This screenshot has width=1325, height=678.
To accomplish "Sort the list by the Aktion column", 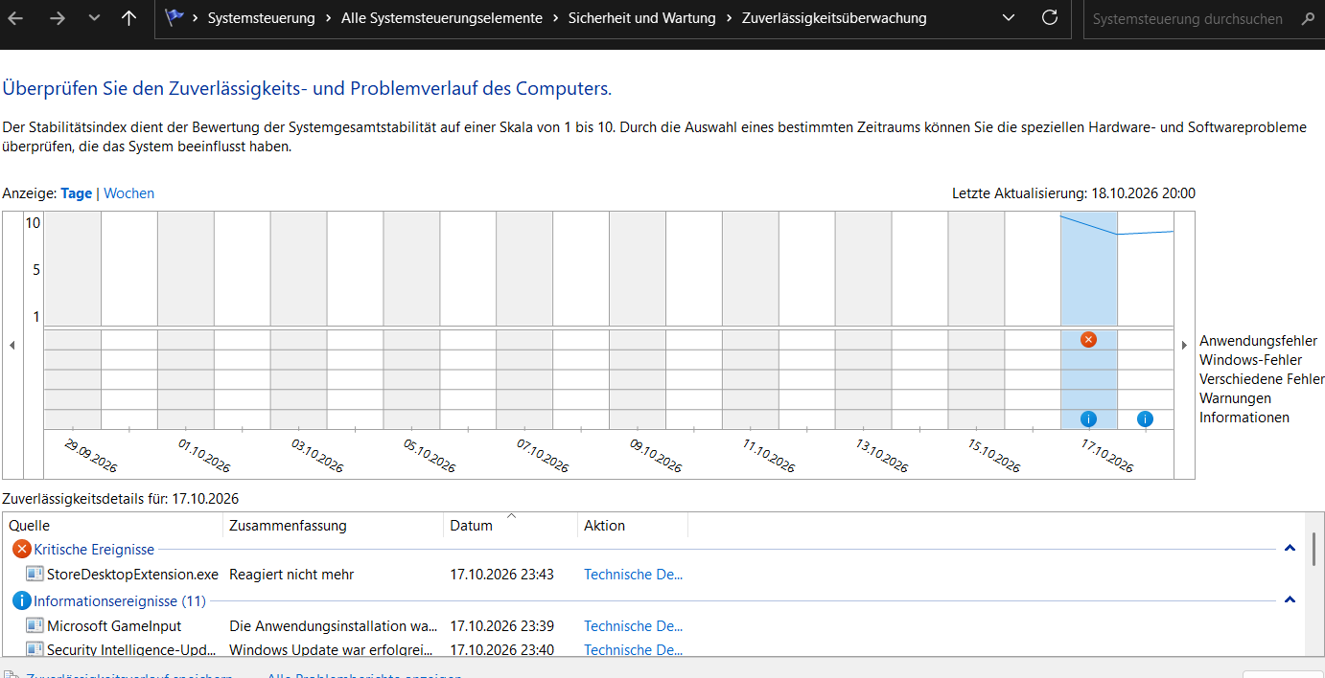I will point(633,526).
